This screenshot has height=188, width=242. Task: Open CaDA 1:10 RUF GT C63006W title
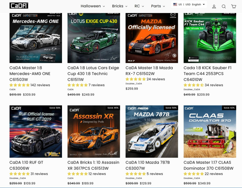click(26, 165)
